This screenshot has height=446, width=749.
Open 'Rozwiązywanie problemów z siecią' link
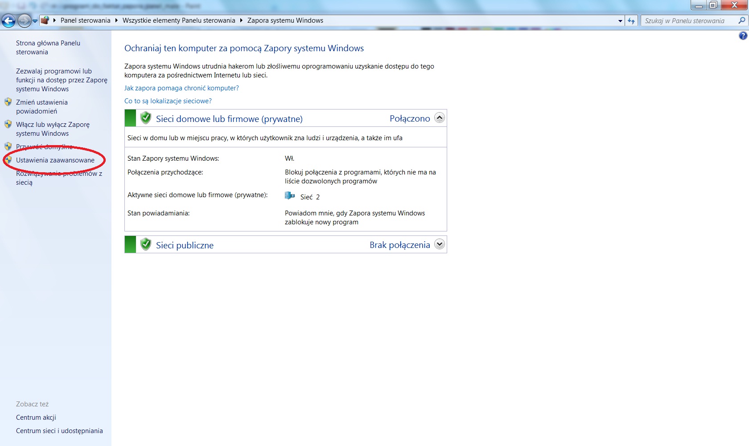point(59,178)
